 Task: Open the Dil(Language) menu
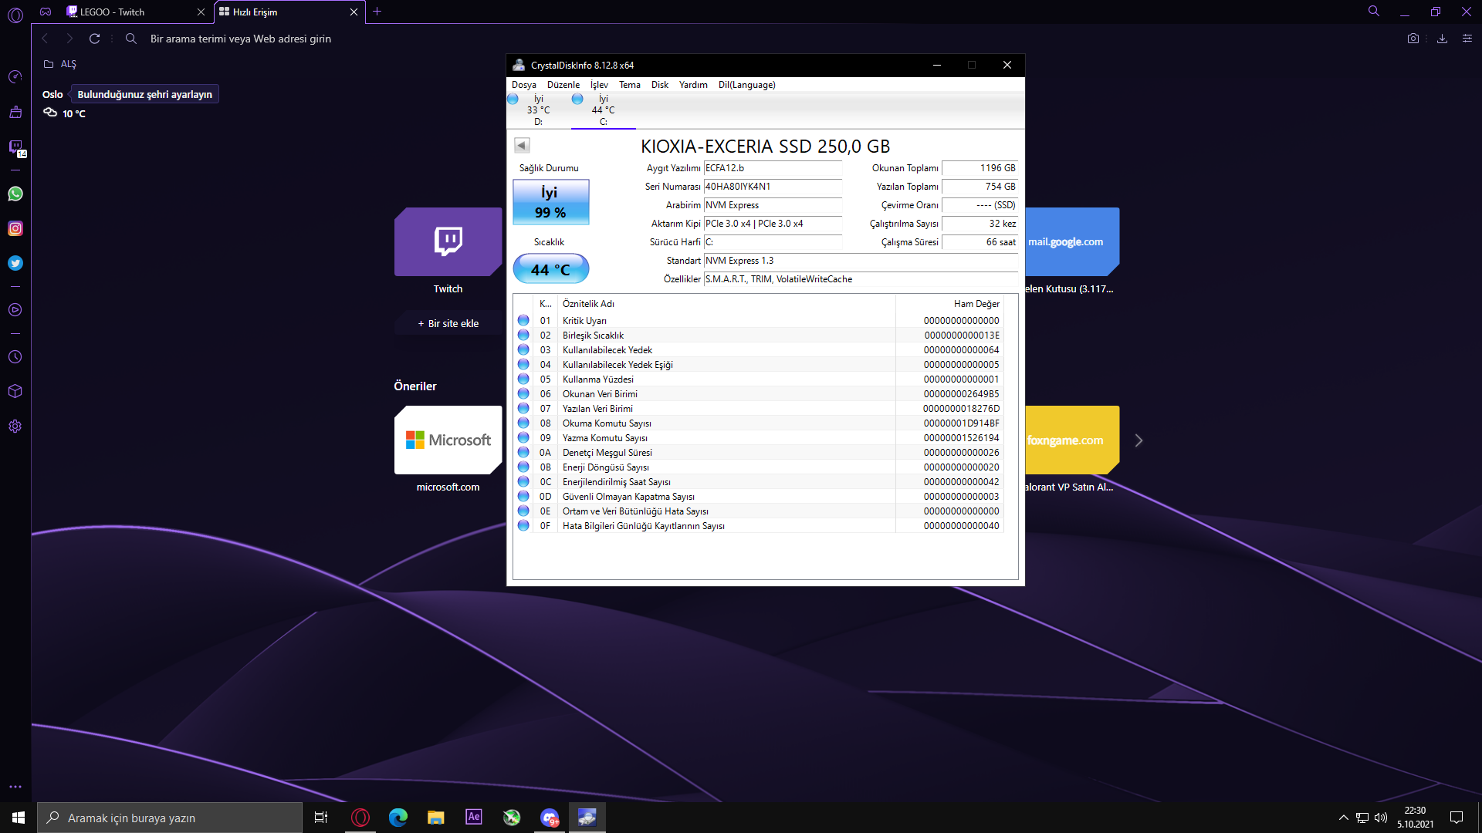746,85
